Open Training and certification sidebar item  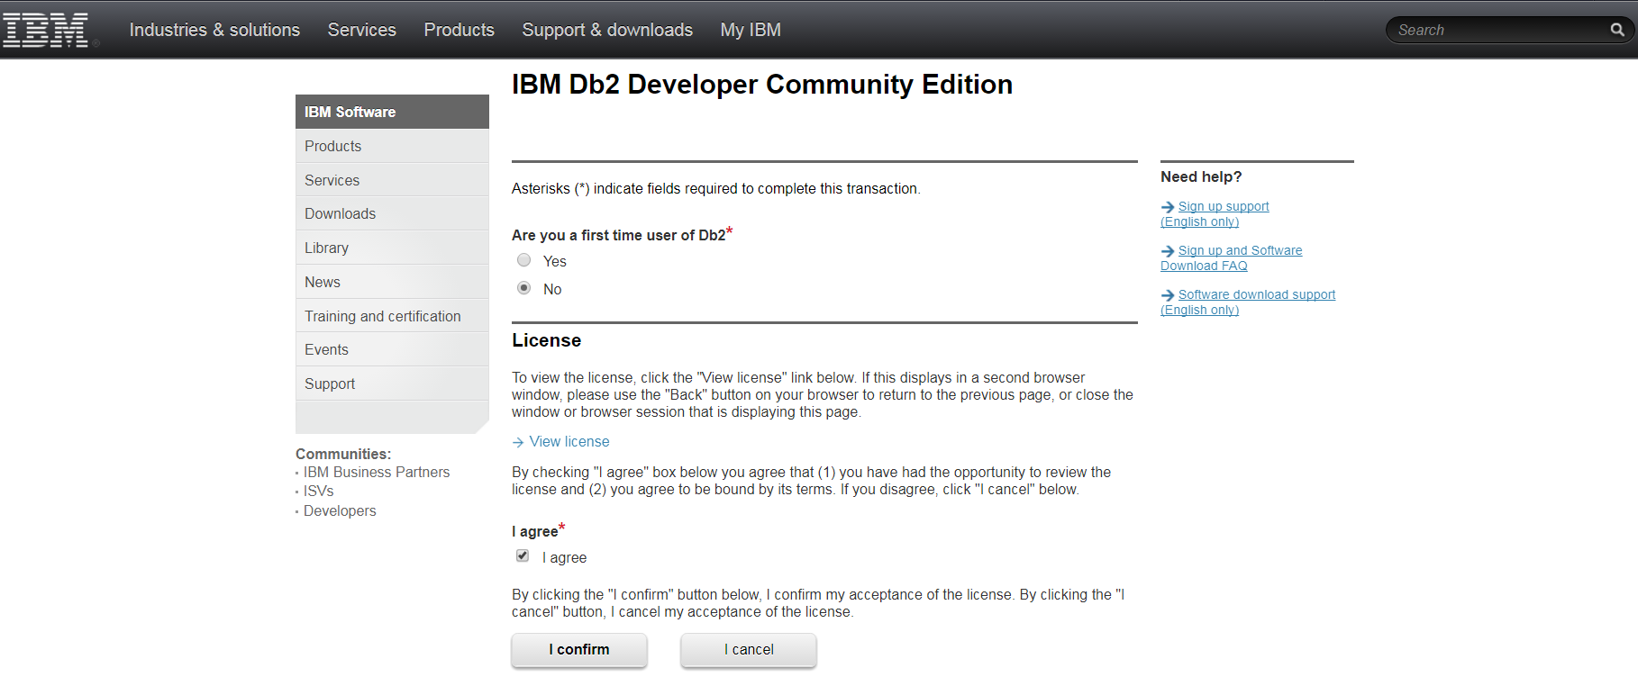(392, 316)
